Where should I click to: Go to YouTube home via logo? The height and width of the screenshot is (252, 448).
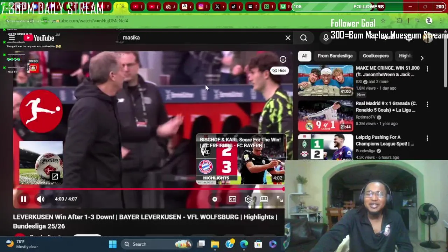[x=39, y=38]
